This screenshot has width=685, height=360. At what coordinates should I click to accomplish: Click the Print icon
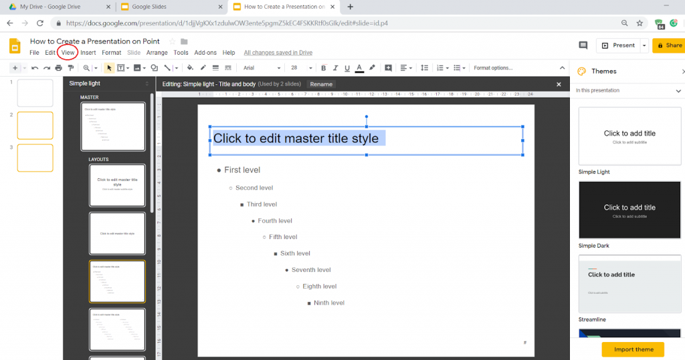[59, 68]
